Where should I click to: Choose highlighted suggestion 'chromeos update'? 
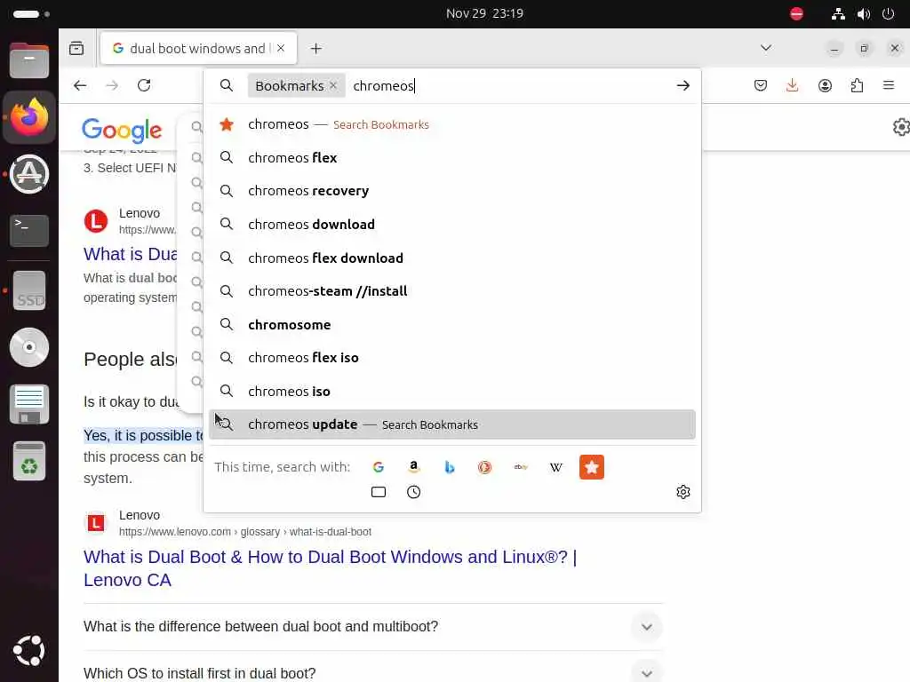point(452,424)
